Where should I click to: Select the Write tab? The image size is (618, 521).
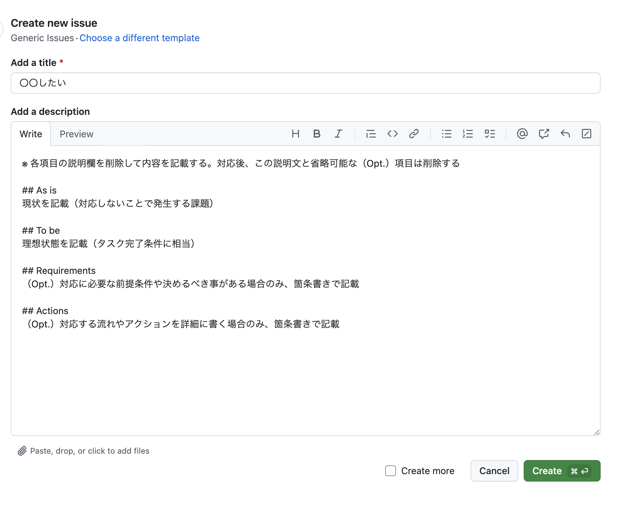[31, 134]
